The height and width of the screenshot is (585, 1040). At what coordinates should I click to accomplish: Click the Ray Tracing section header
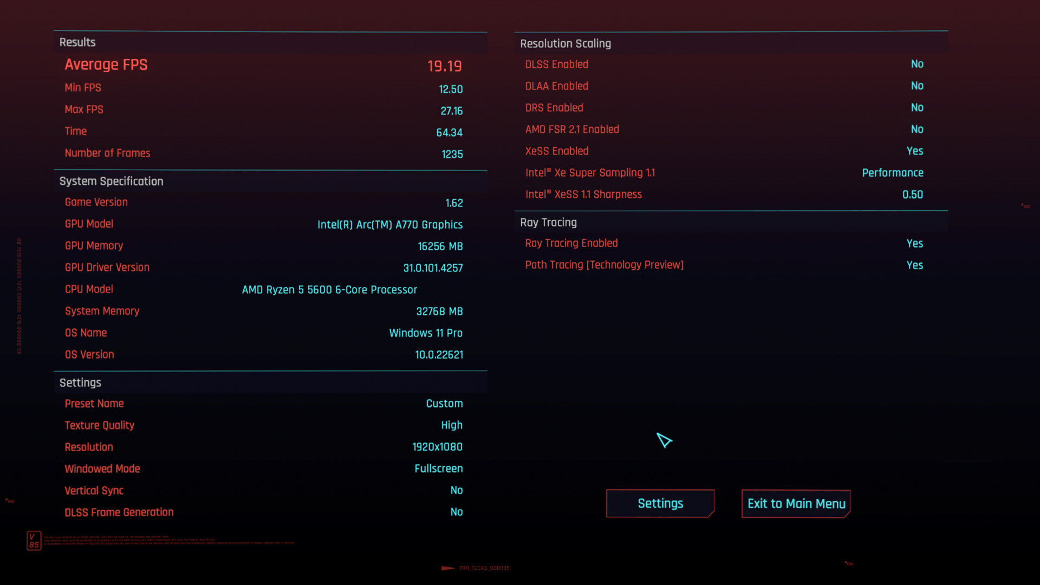[548, 223]
